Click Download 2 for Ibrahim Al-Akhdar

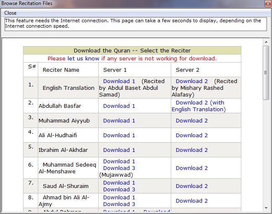[192, 150]
